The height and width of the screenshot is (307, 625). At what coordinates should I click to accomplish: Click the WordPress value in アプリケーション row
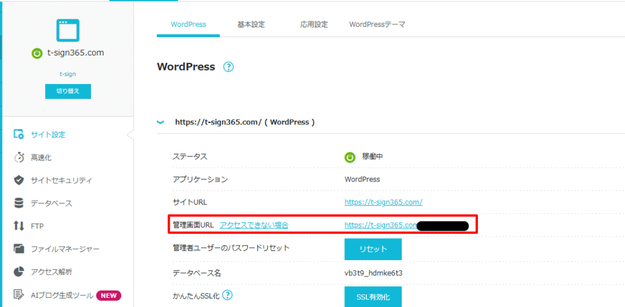pyautogui.click(x=363, y=179)
